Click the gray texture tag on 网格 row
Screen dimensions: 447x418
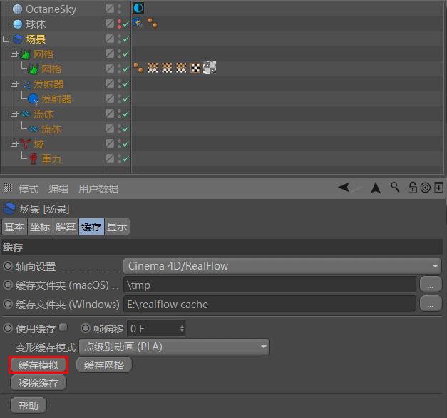[x=210, y=68]
